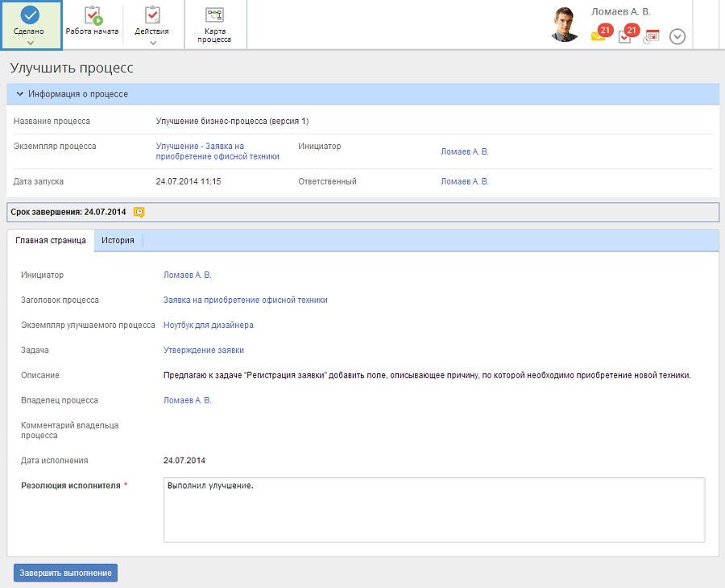Open the Карта процесса diagram
The width and height of the screenshot is (725, 588).
[x=215, y=24]
